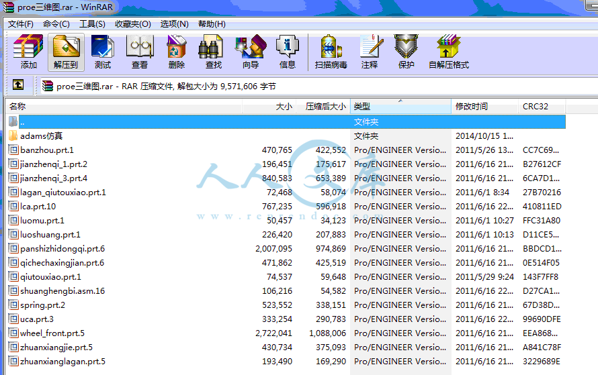Go up one folder level arrow
The width and height of the screenshot is (598, 375).
(x=18, y=85)
